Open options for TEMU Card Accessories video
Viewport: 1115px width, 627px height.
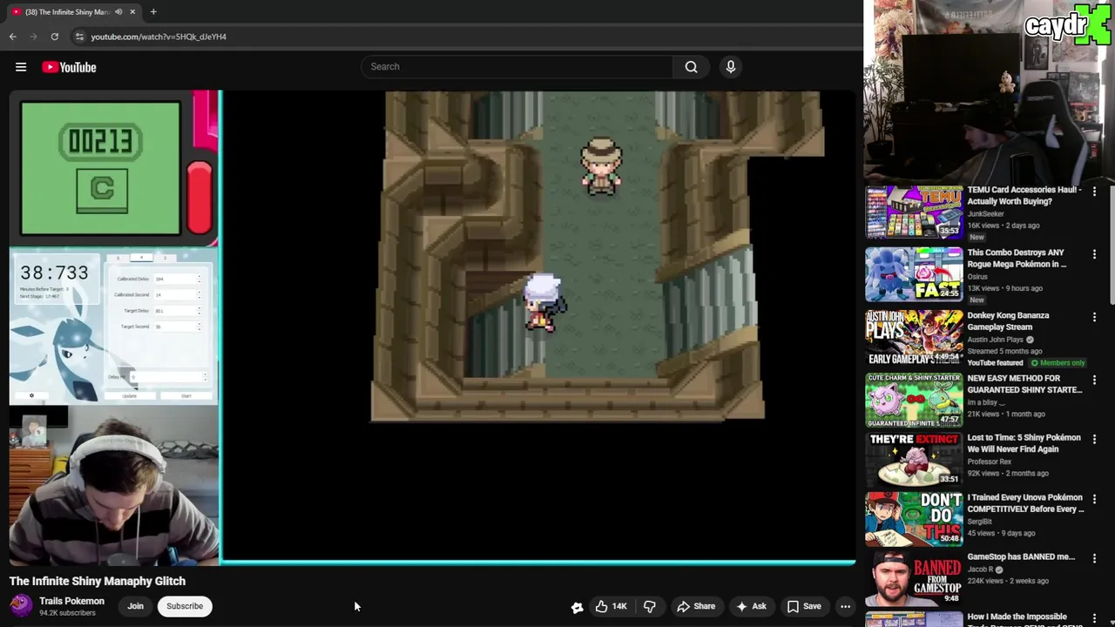pos(1095,192)
